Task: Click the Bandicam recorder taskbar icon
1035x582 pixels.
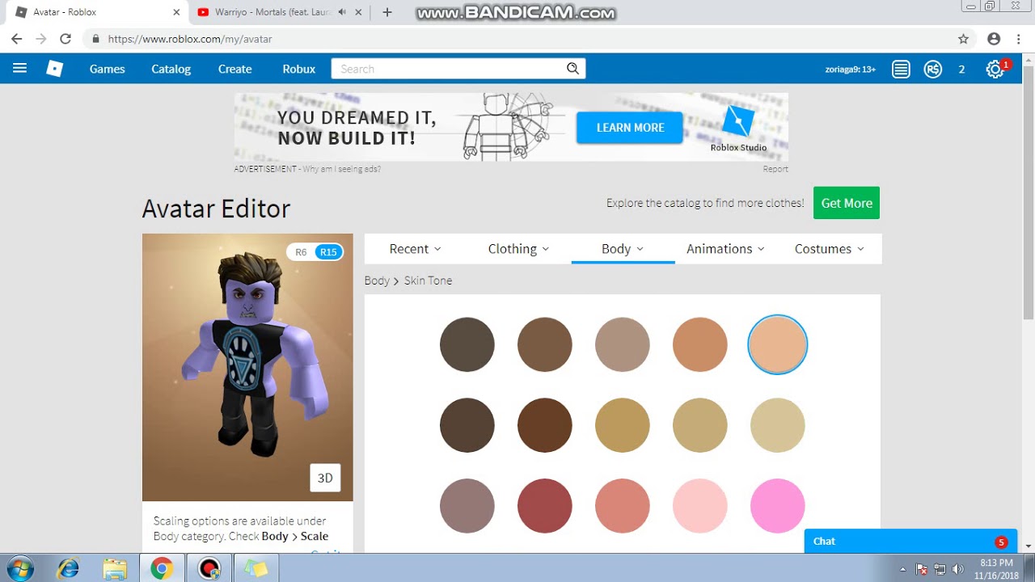Action: click(209, 568)
